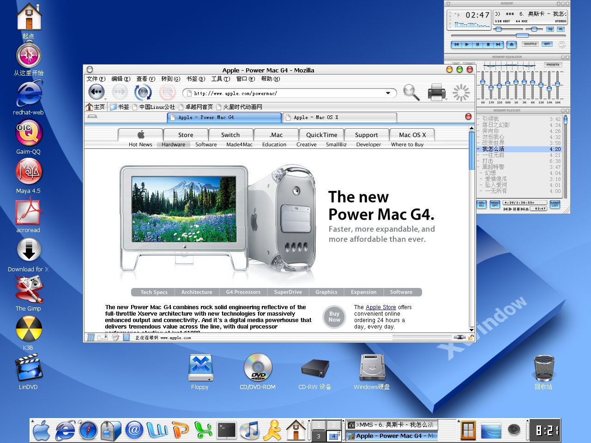
Task: Open the Floppy drive icon
Action: 200,368
